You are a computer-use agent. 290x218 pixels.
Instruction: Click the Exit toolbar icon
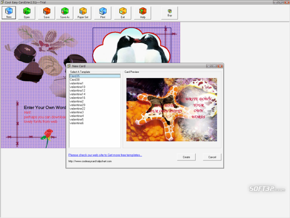pos(123,13)
